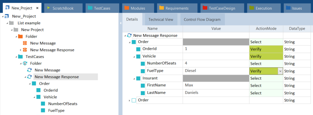Click teal FuelType square icon in grid
313x115 pixels.
[x=143, y=71]
